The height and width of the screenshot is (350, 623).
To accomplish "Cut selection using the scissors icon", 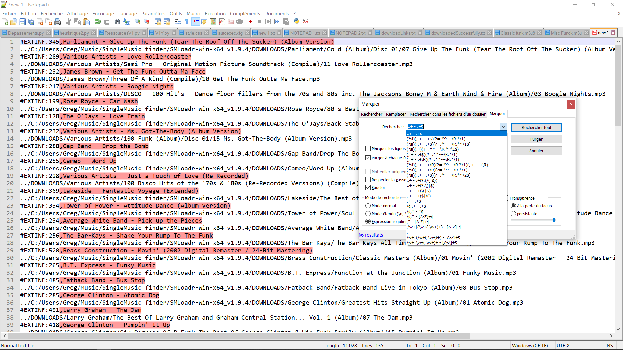I will (68, 22).
